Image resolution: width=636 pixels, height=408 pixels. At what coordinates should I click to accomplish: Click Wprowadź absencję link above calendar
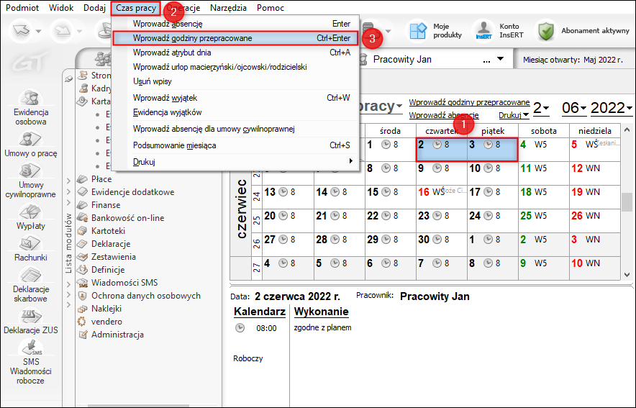[444, 115]
